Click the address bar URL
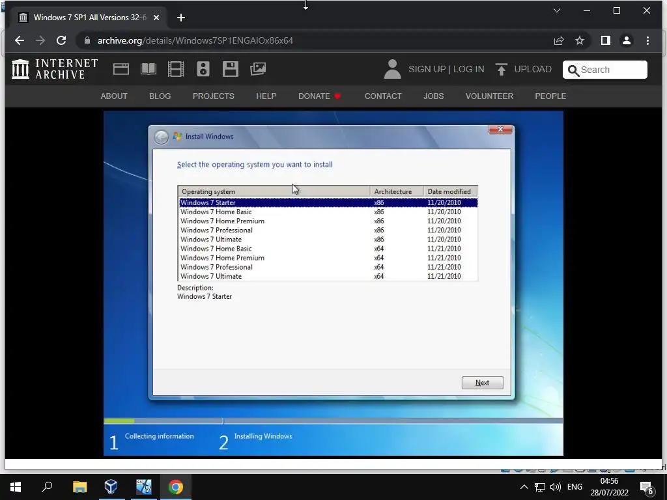 pos(195,40)
